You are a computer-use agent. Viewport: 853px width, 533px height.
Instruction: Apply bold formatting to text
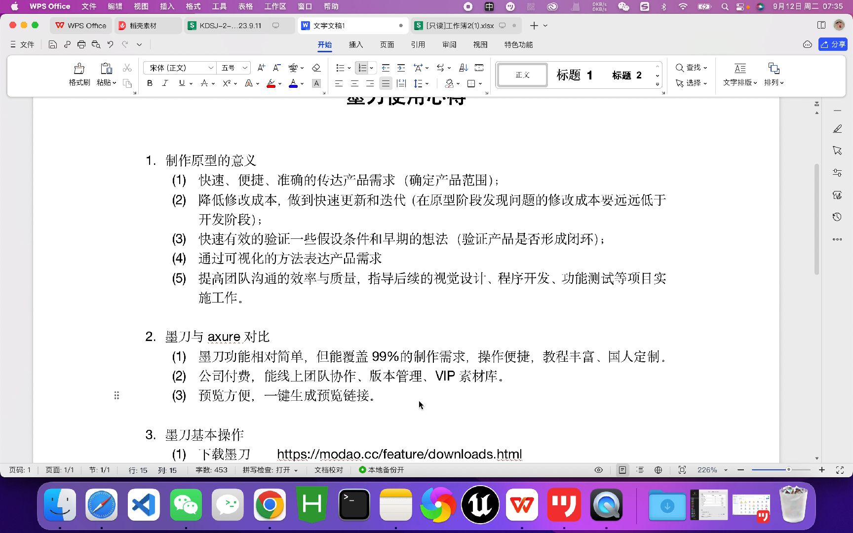click(x=150, y=83)
